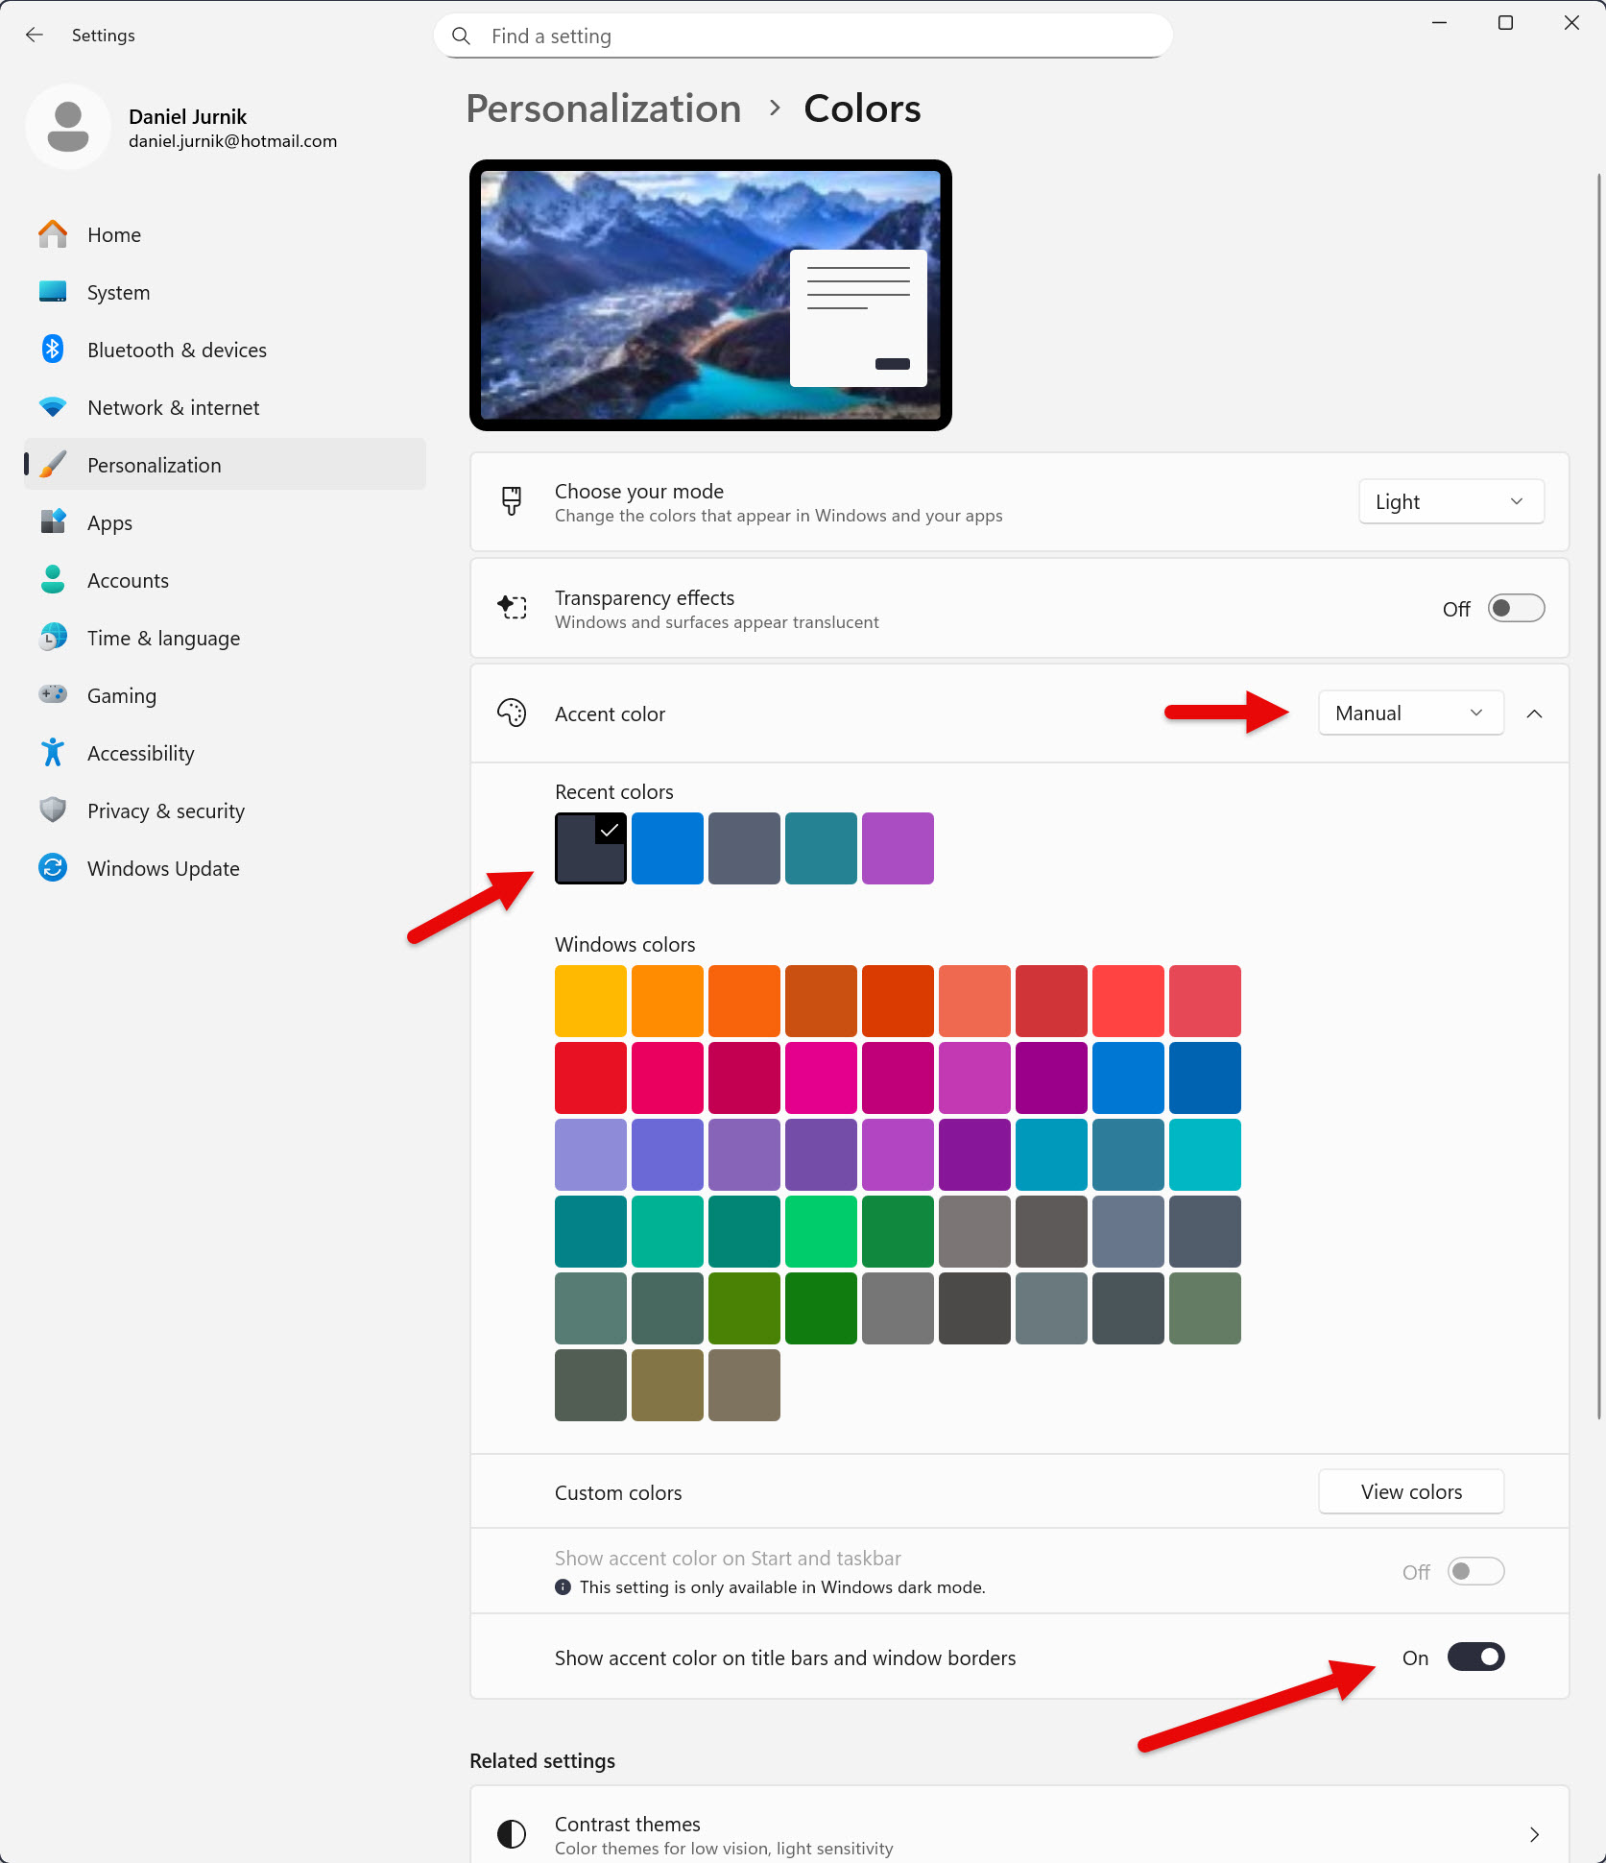The image size is (1606, 1863).
Task: Open Contrast themes chevron
Action: pos(1534,1834)
